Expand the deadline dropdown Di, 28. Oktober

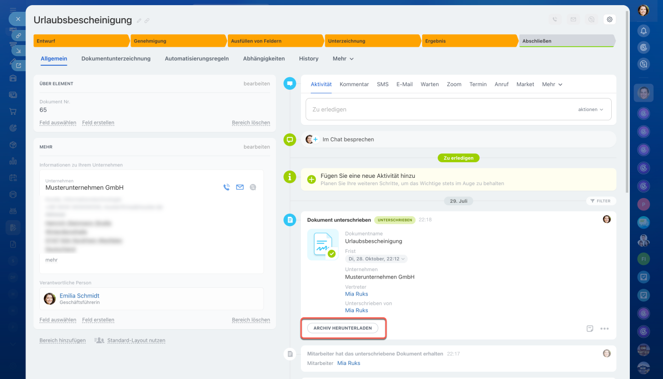376,259
